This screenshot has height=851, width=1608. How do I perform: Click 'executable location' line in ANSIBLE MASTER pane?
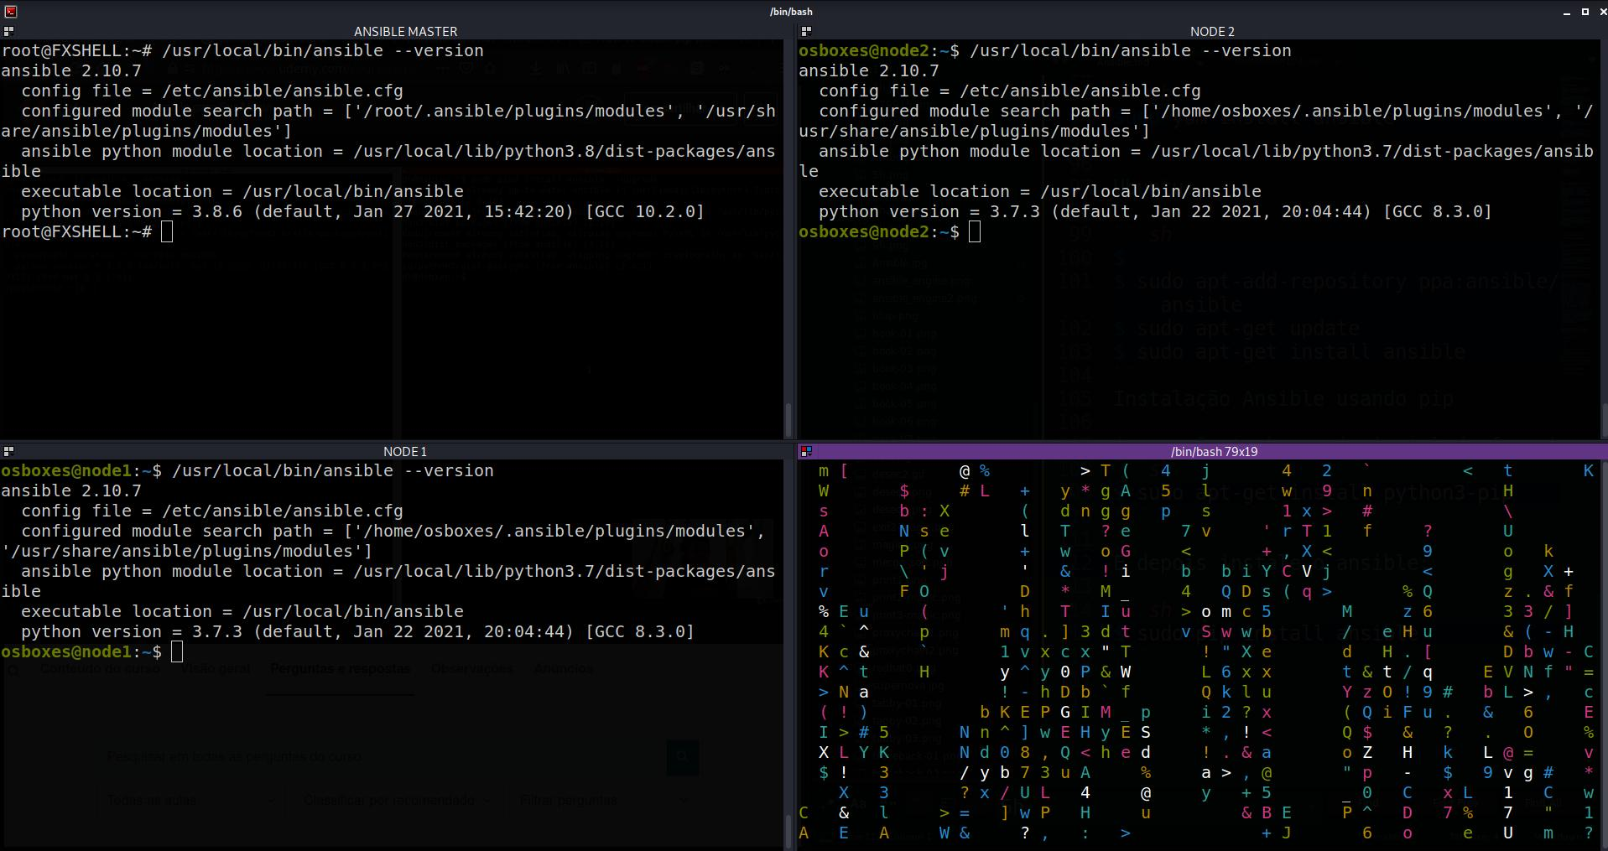tap(242, 191)
